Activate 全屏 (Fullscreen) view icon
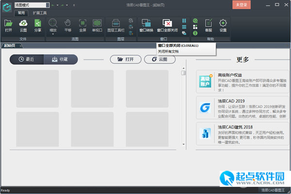Viewport: 291px width, 194px height. click(82, 25)
